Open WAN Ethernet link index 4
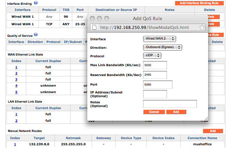The image size is (231, 148). coord(16,86)
